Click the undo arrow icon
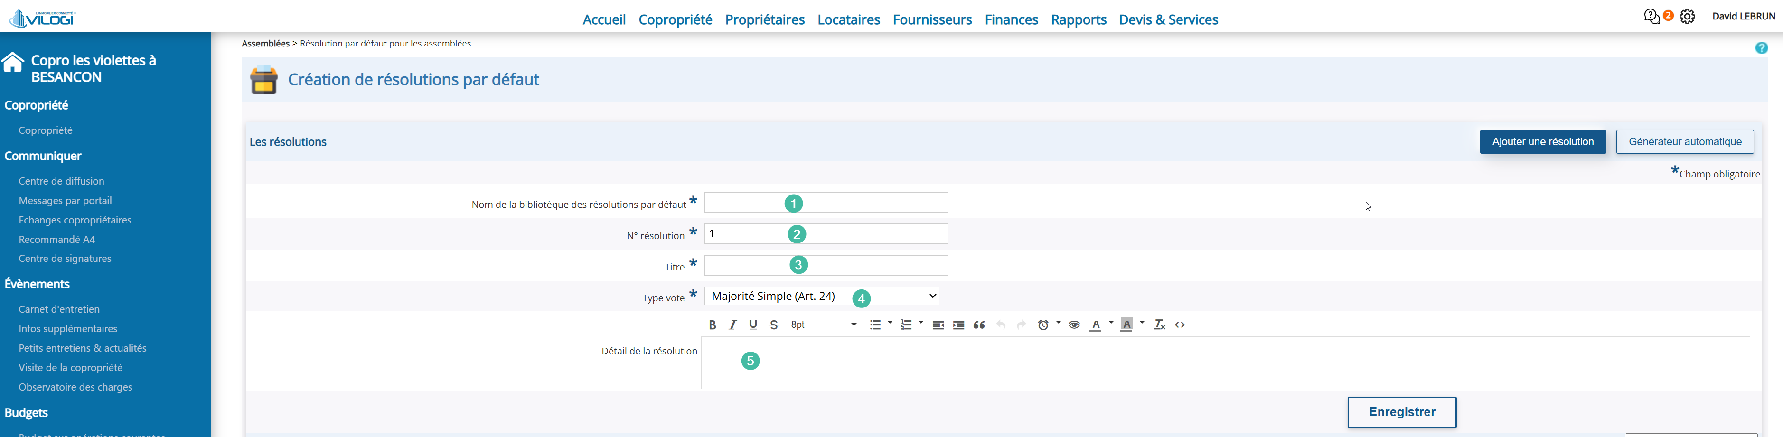This screenshot has width=1783, height=437. [1000, 325]
